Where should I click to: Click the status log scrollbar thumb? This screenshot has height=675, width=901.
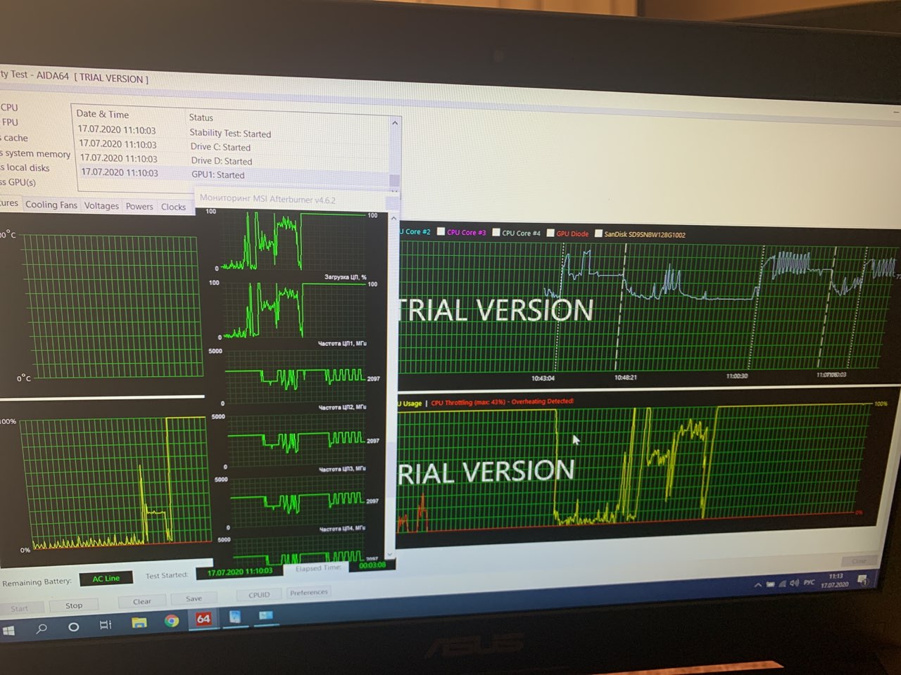point(395,181)
